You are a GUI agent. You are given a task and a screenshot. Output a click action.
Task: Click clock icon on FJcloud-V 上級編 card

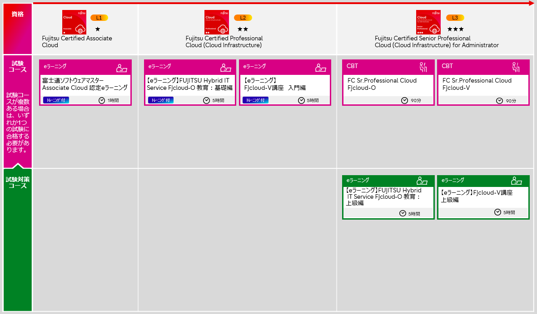point(497,212)
